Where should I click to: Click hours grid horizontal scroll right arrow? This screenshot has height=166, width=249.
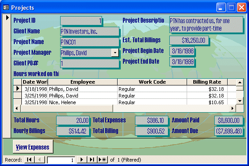click(x=233, y=109)
